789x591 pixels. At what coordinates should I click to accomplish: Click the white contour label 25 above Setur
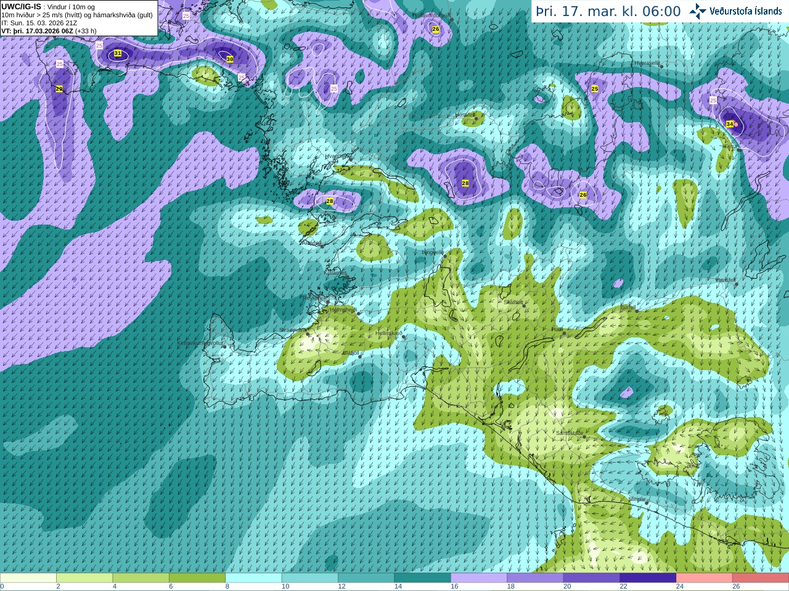click(713, 100)
